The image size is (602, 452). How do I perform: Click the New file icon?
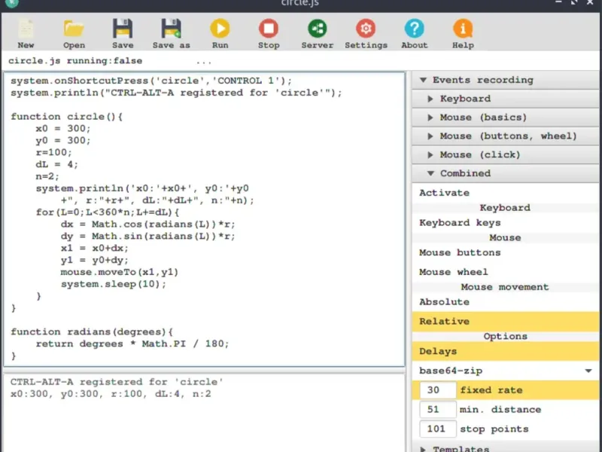tap(26, 29)
